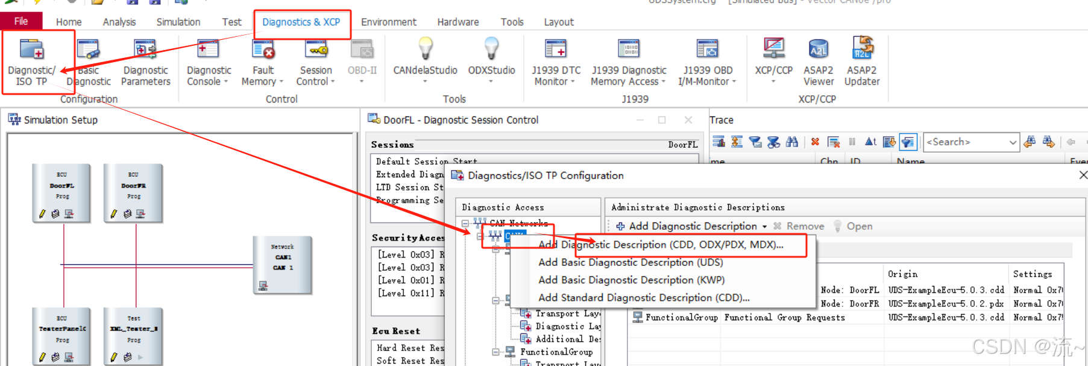Click Trace funnel filter icon with envelope
The image size is (1088, 366).
755,142
